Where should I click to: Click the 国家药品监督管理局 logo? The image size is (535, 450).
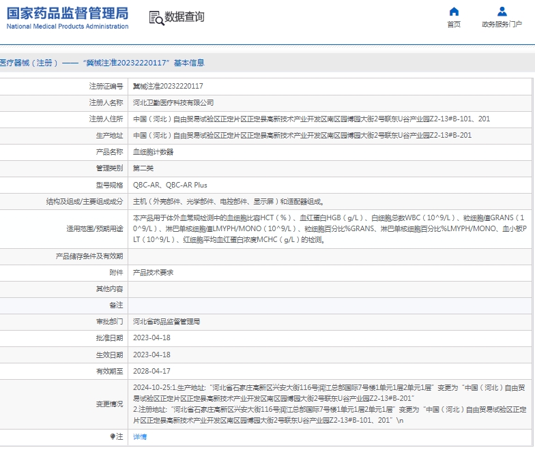point(68,14)
